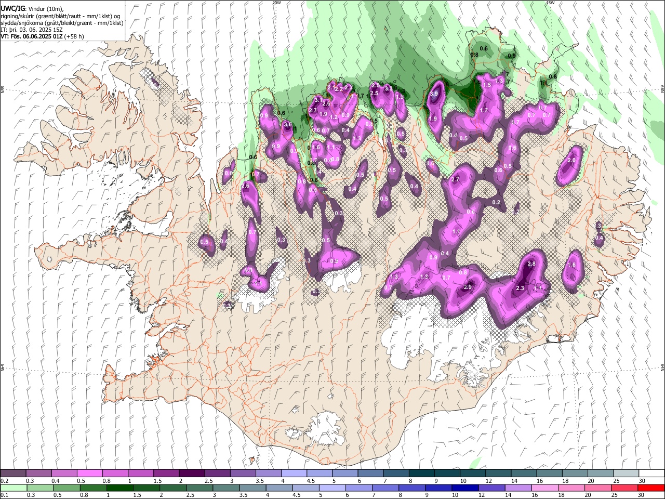Choose the slate blue 6–7 snow legend swatch
The width and height of the screenshot is (665, 499).
[370, 474]
